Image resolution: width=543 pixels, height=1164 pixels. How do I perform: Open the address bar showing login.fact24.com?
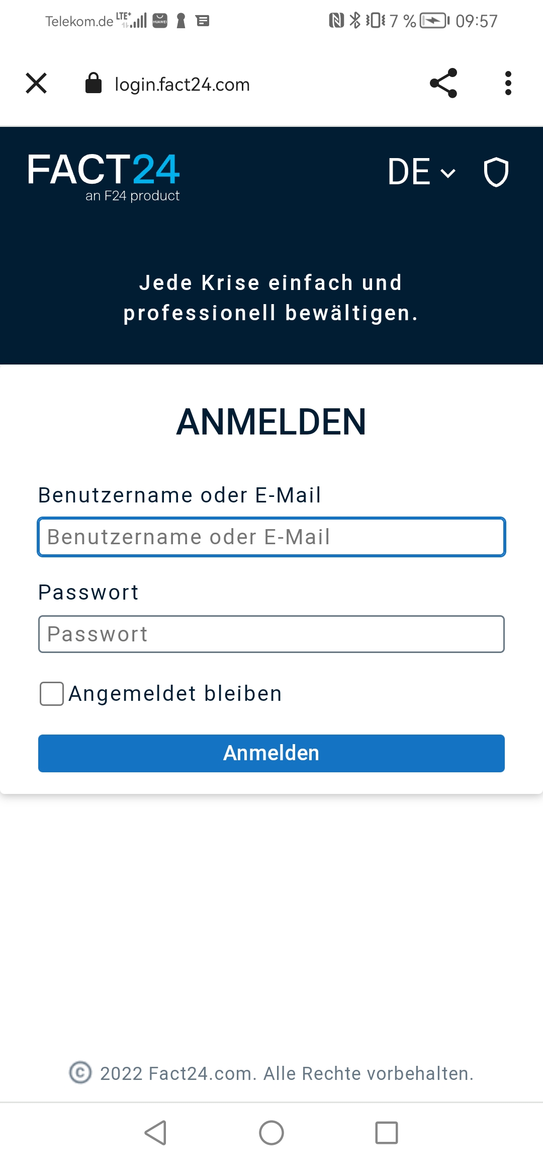click(x=182, y=85)
